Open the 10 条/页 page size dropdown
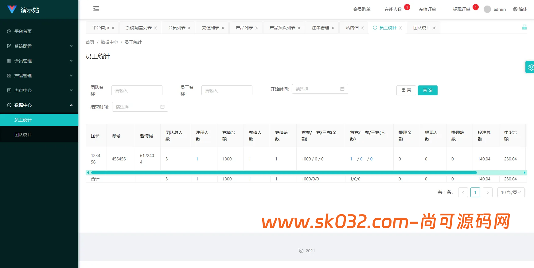Image resolution: width=534 pixels, height=268 pixels. pyautogui.click(x=511, y=192)
